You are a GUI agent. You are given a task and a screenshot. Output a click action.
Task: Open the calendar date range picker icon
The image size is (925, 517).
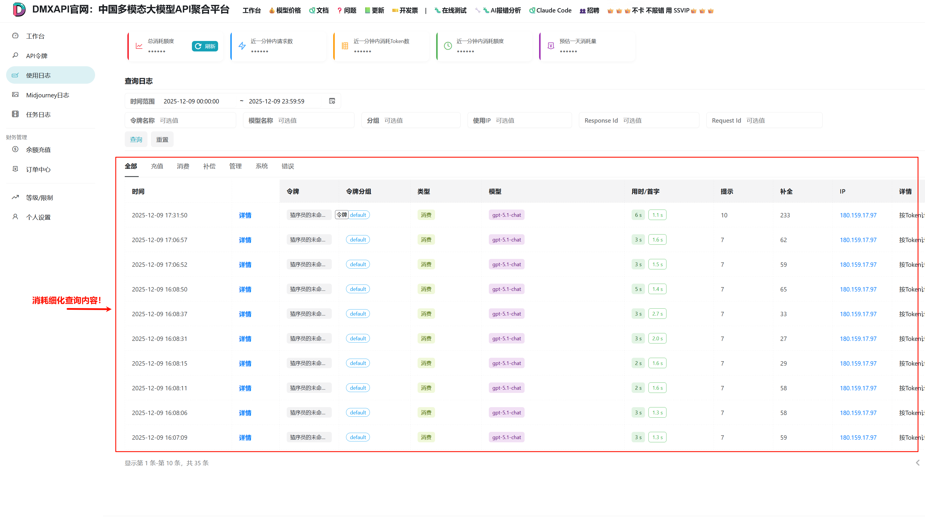(x=332, y=101)
